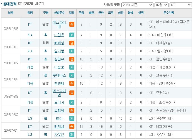Click the 선발투수 column header
This screenshot has width=193, height=140.
[59, 13]
